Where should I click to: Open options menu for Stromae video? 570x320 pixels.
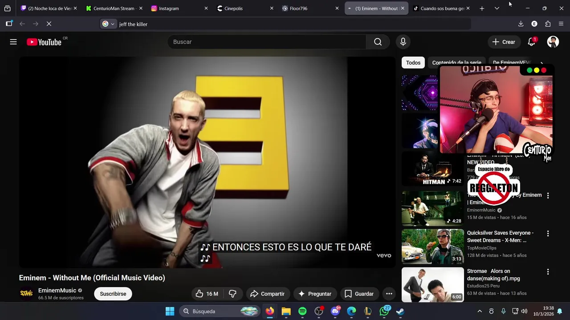click(548, 272)
